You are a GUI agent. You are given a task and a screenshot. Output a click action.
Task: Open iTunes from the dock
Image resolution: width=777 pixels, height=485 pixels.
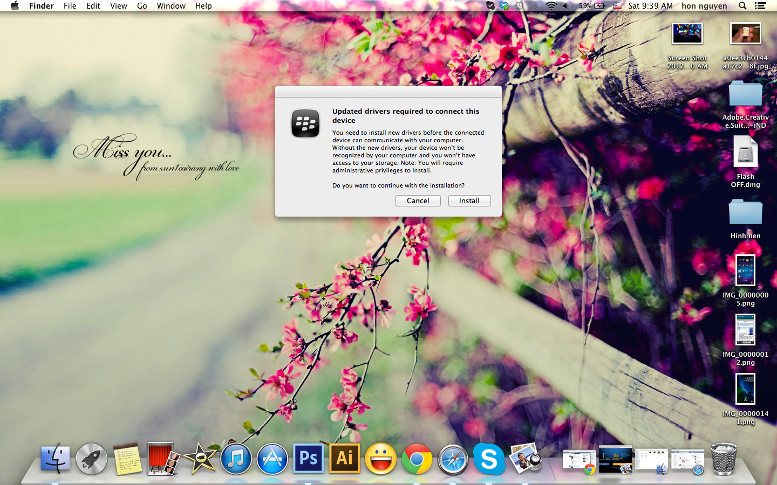236,459
